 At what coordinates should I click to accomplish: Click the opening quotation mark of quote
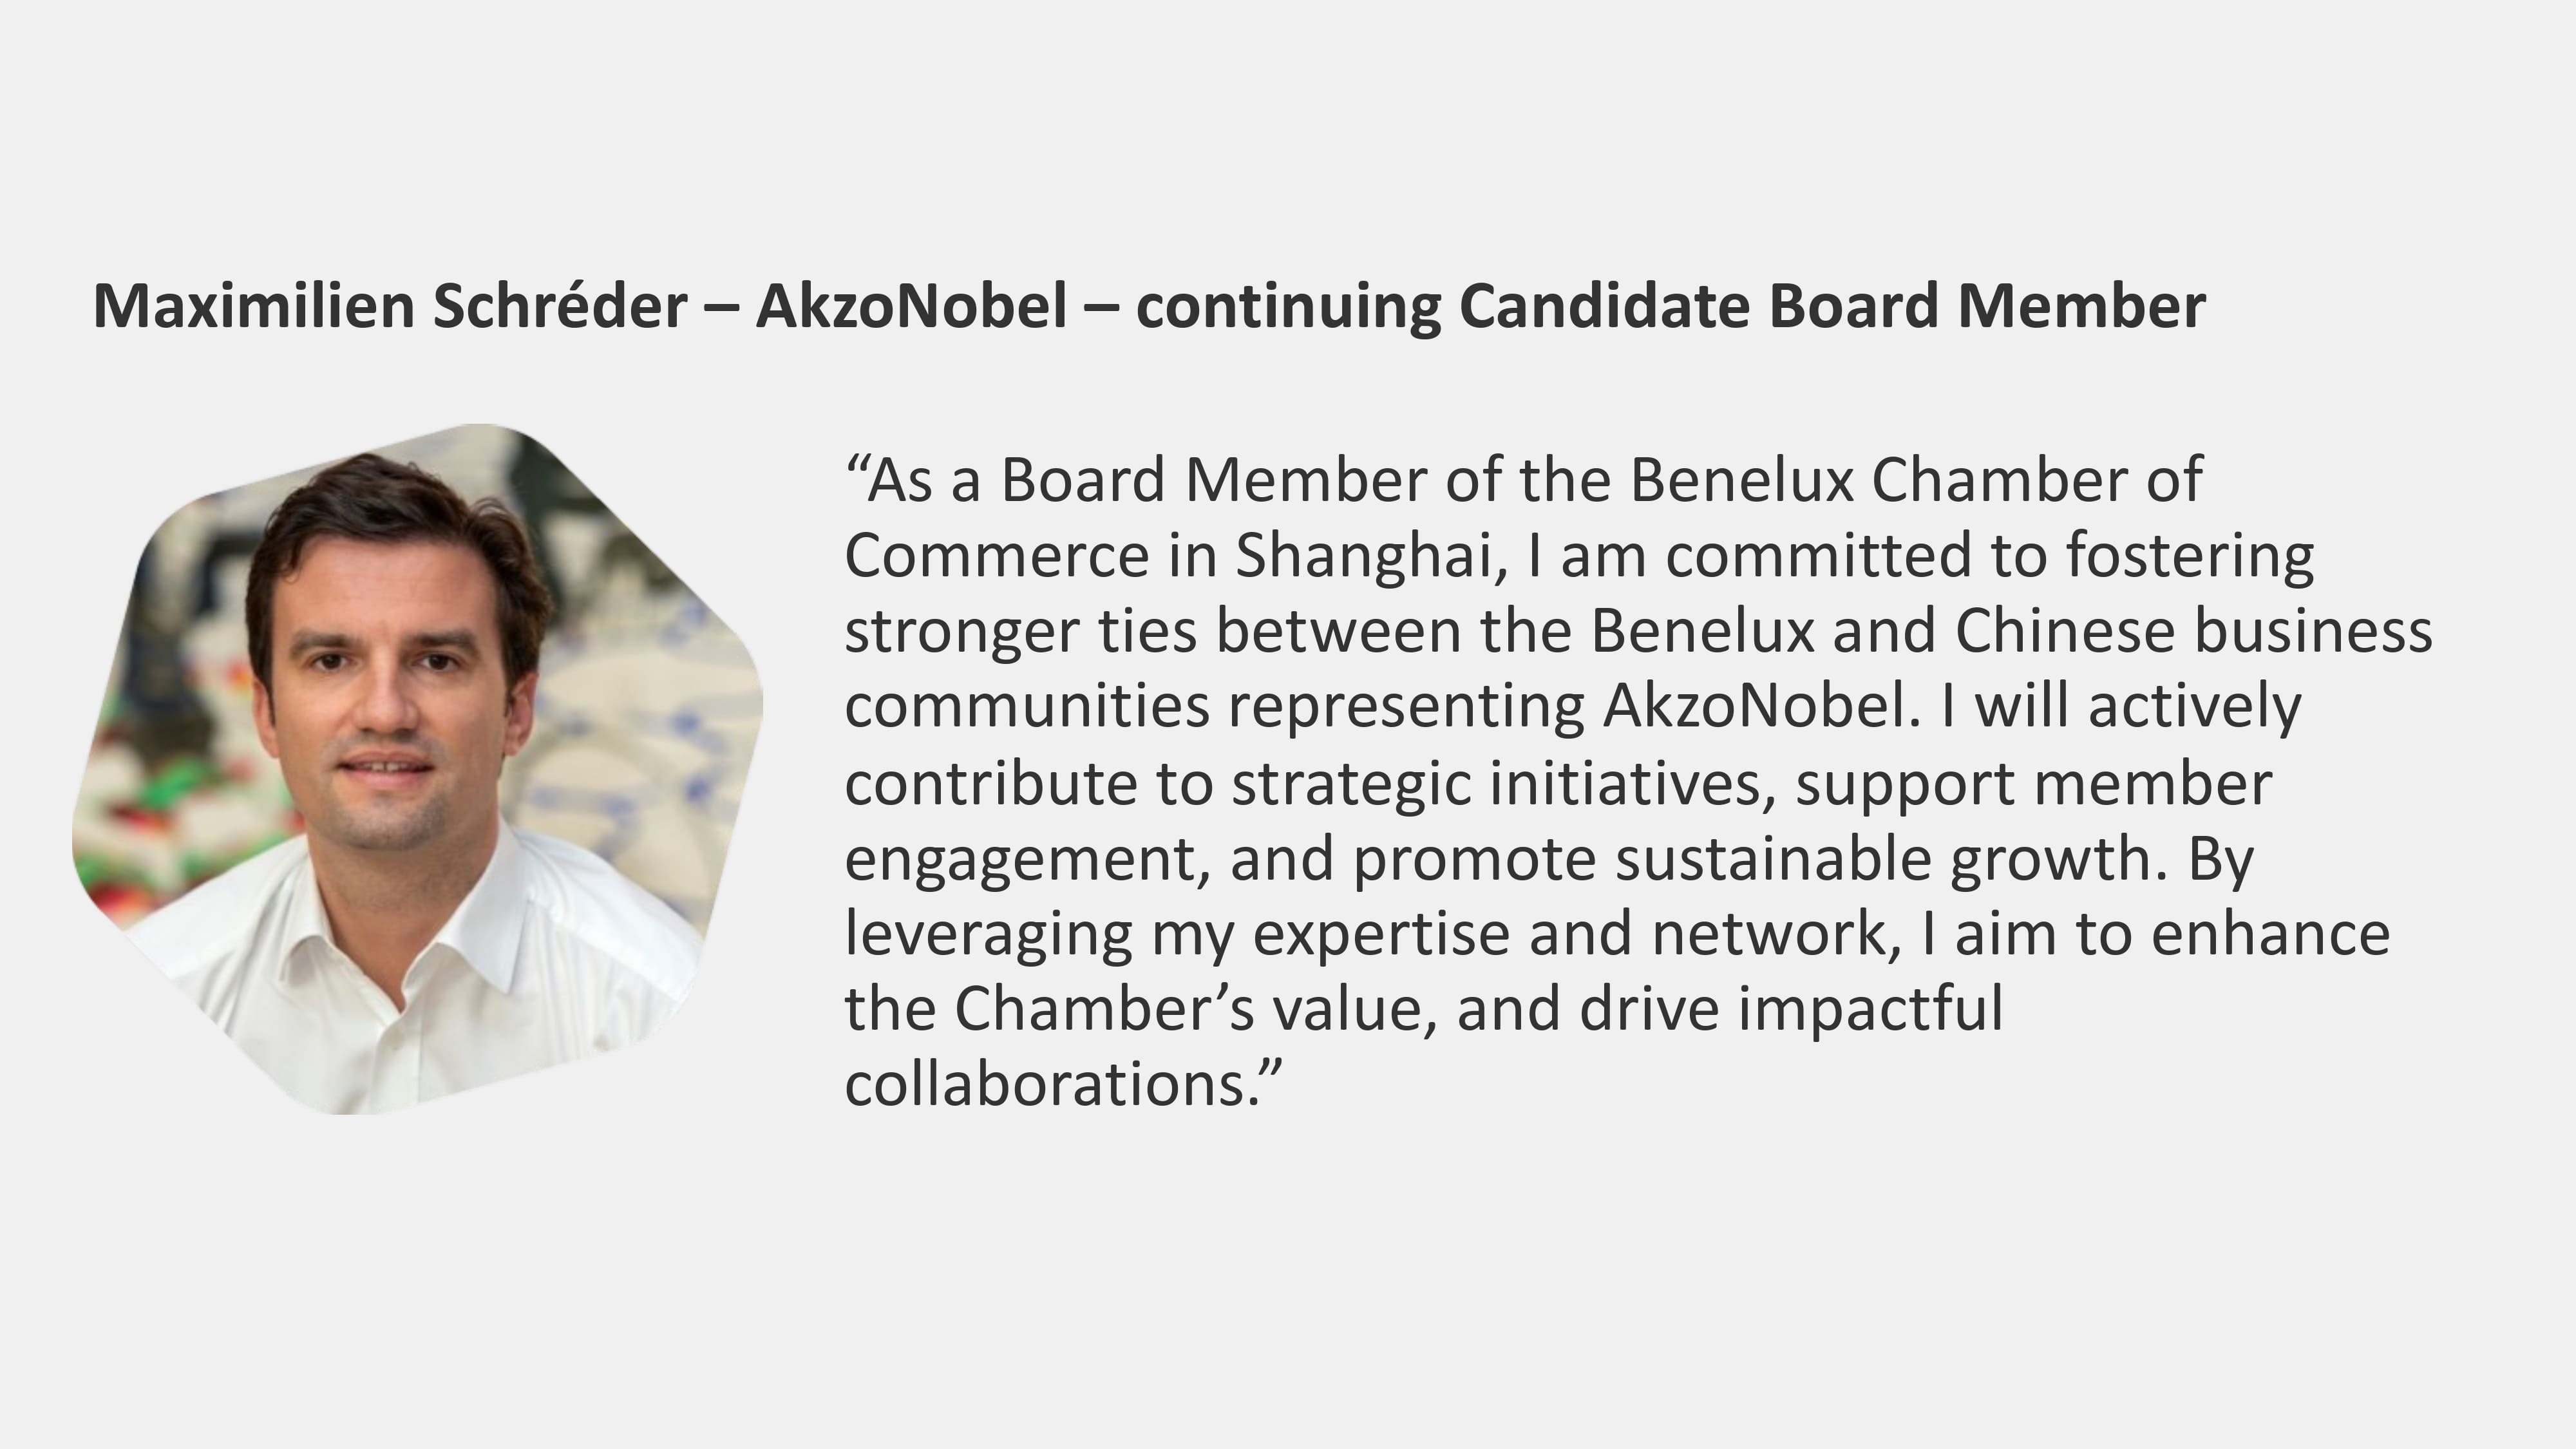pyautogui.click(x=856, y=470)
